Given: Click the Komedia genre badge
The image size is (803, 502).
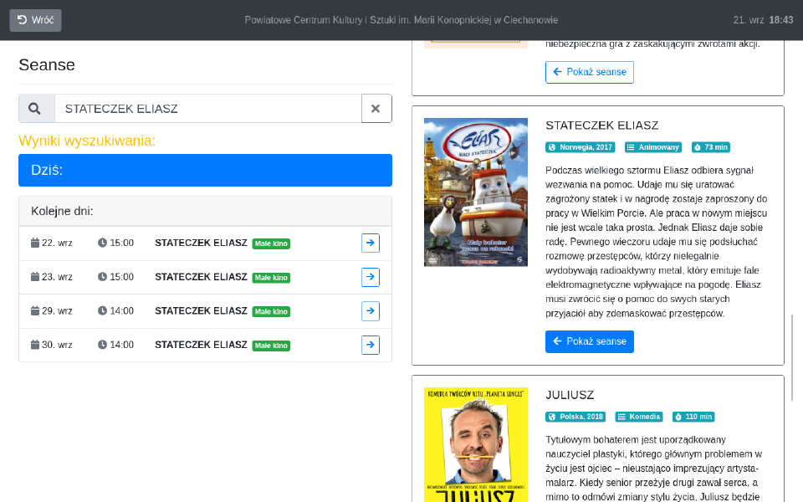Looking at the screenshot, I should (x=639, y=417).
